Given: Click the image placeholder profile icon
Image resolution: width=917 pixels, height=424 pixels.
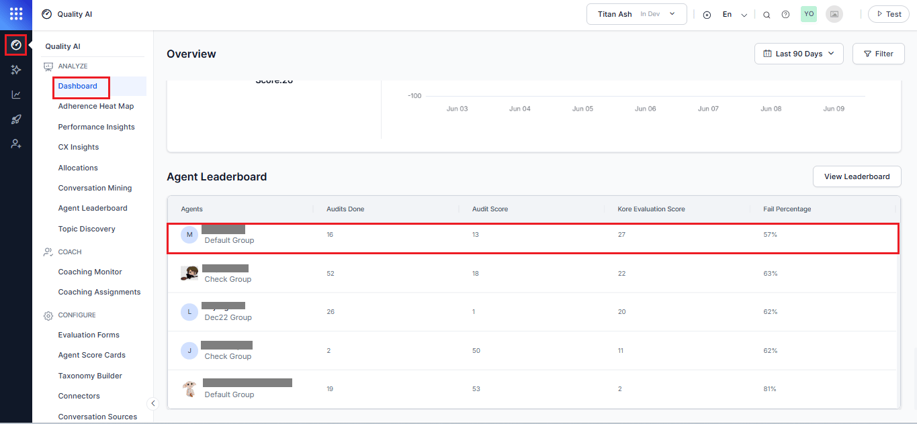Looking at the screenshot, I should (834, 14).
